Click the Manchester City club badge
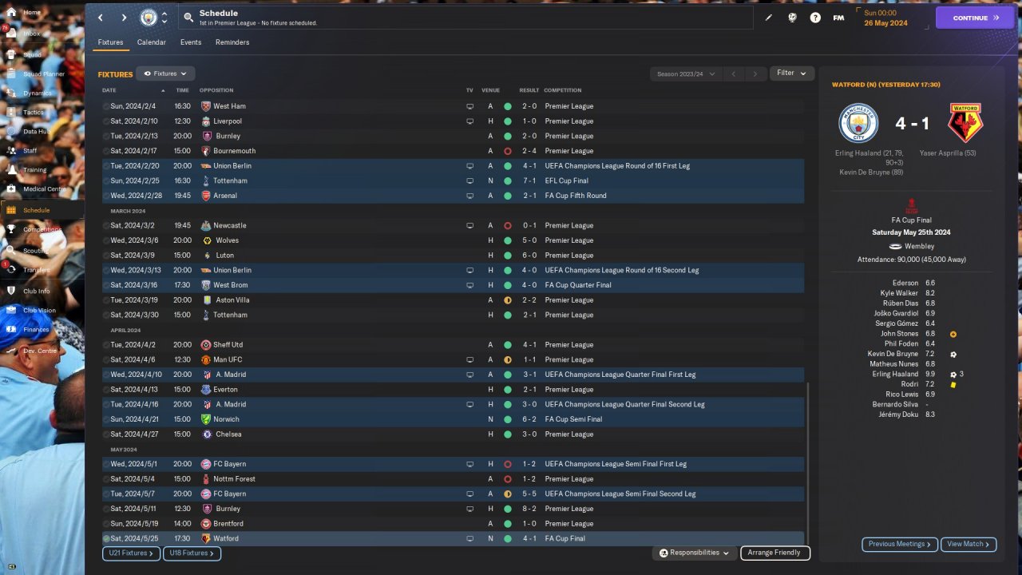 click(x=149, y=18)
